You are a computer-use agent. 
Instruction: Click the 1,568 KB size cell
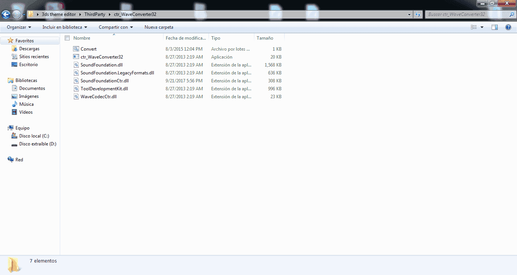(273, 65)
